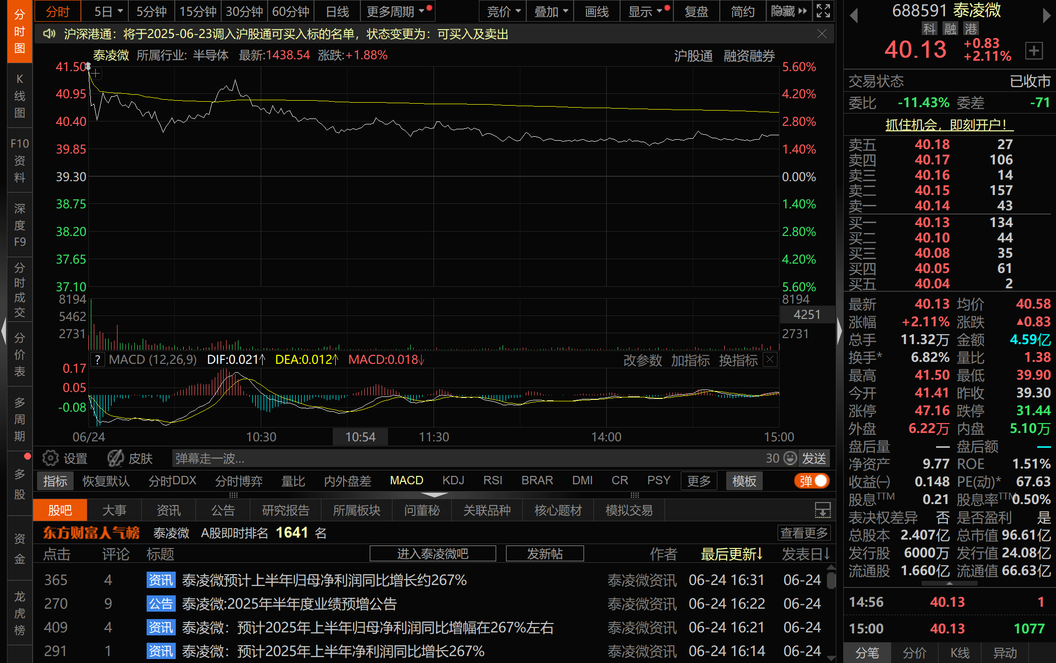Click the 换指标 link
1056x663 pixels.
(738, 360)
